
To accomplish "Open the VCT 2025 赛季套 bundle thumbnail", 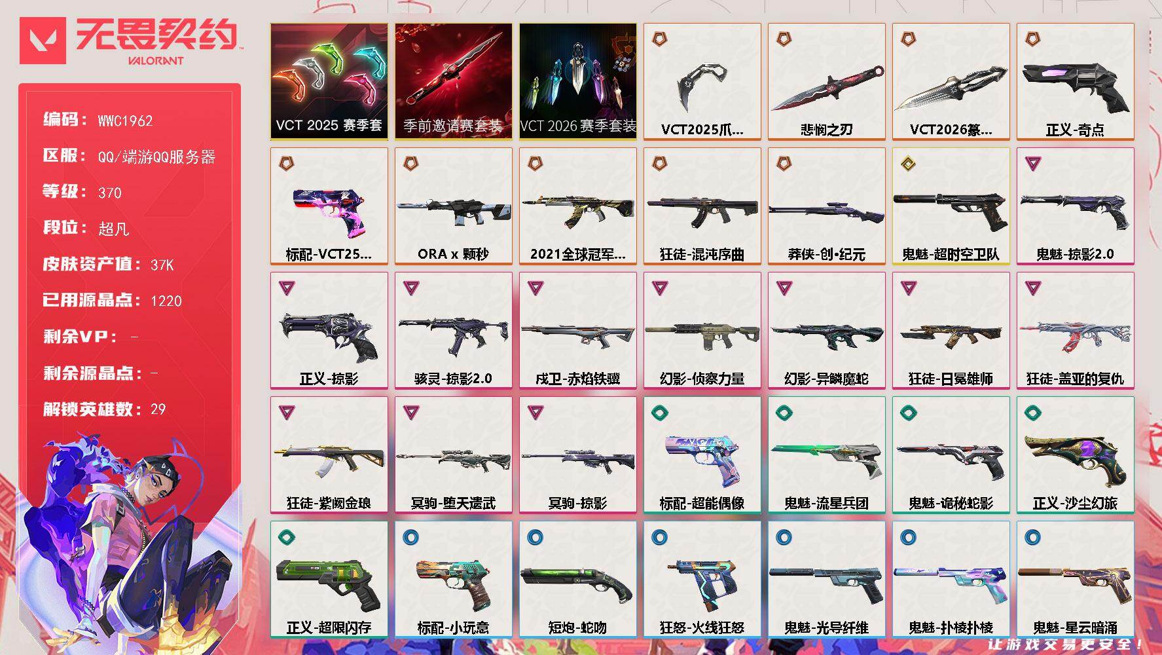I will (x=329, y=81).
